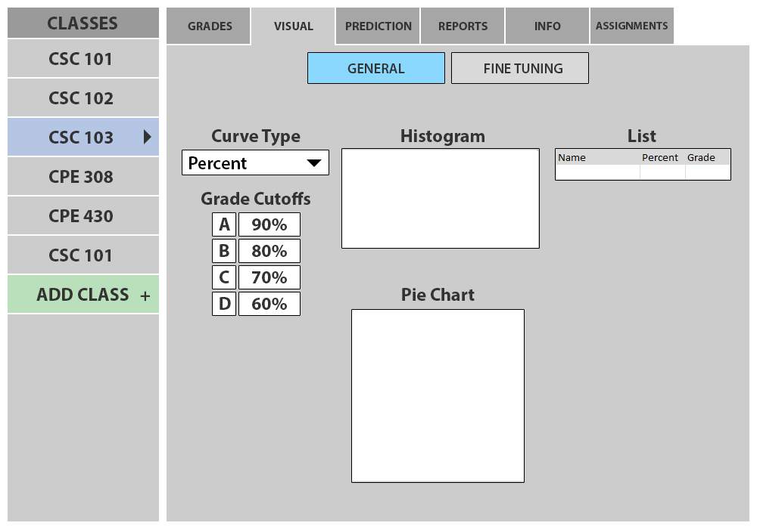Open the Curve Type dropdown arrow
This screenshot has height=529, width=757.
tap(313, 163)
